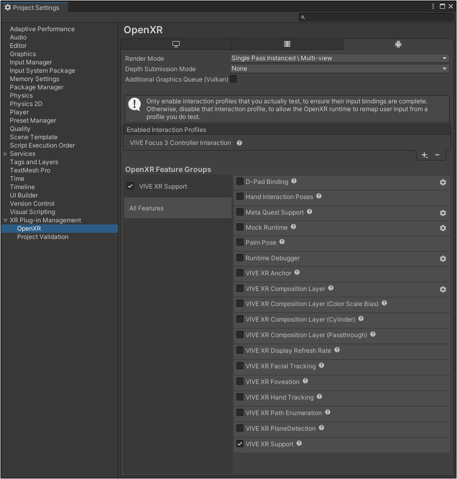
Task: Uncheck the VIVE XR Support feature group
Action: coord(130,186)
